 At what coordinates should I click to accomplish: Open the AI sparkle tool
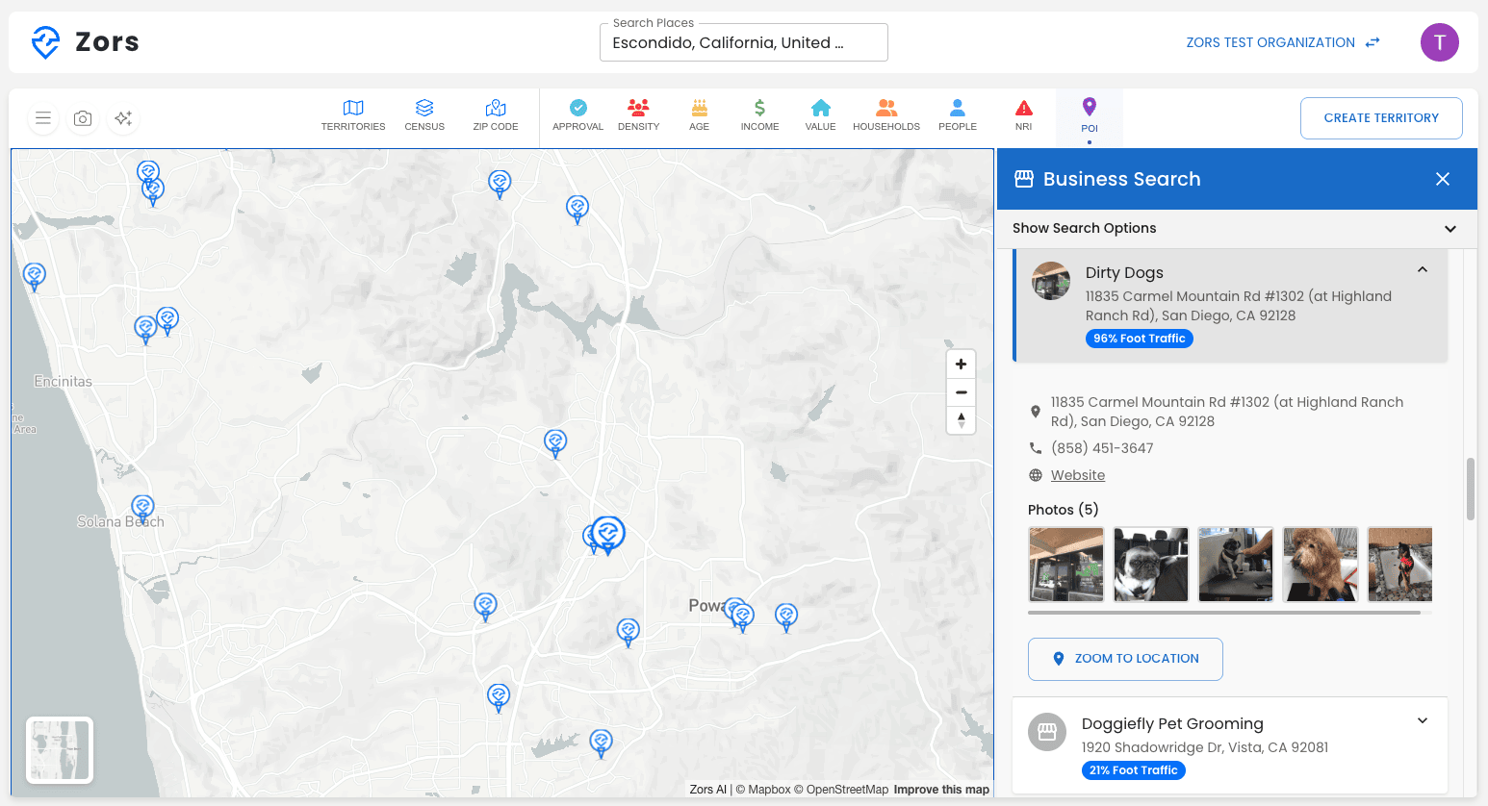122,118
